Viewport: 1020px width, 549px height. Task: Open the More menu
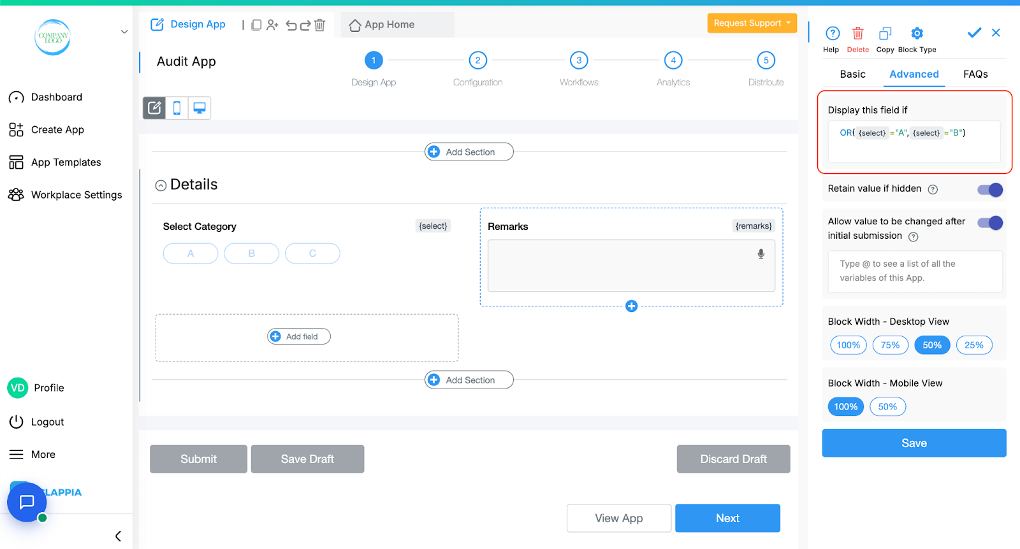pos(32,454)
